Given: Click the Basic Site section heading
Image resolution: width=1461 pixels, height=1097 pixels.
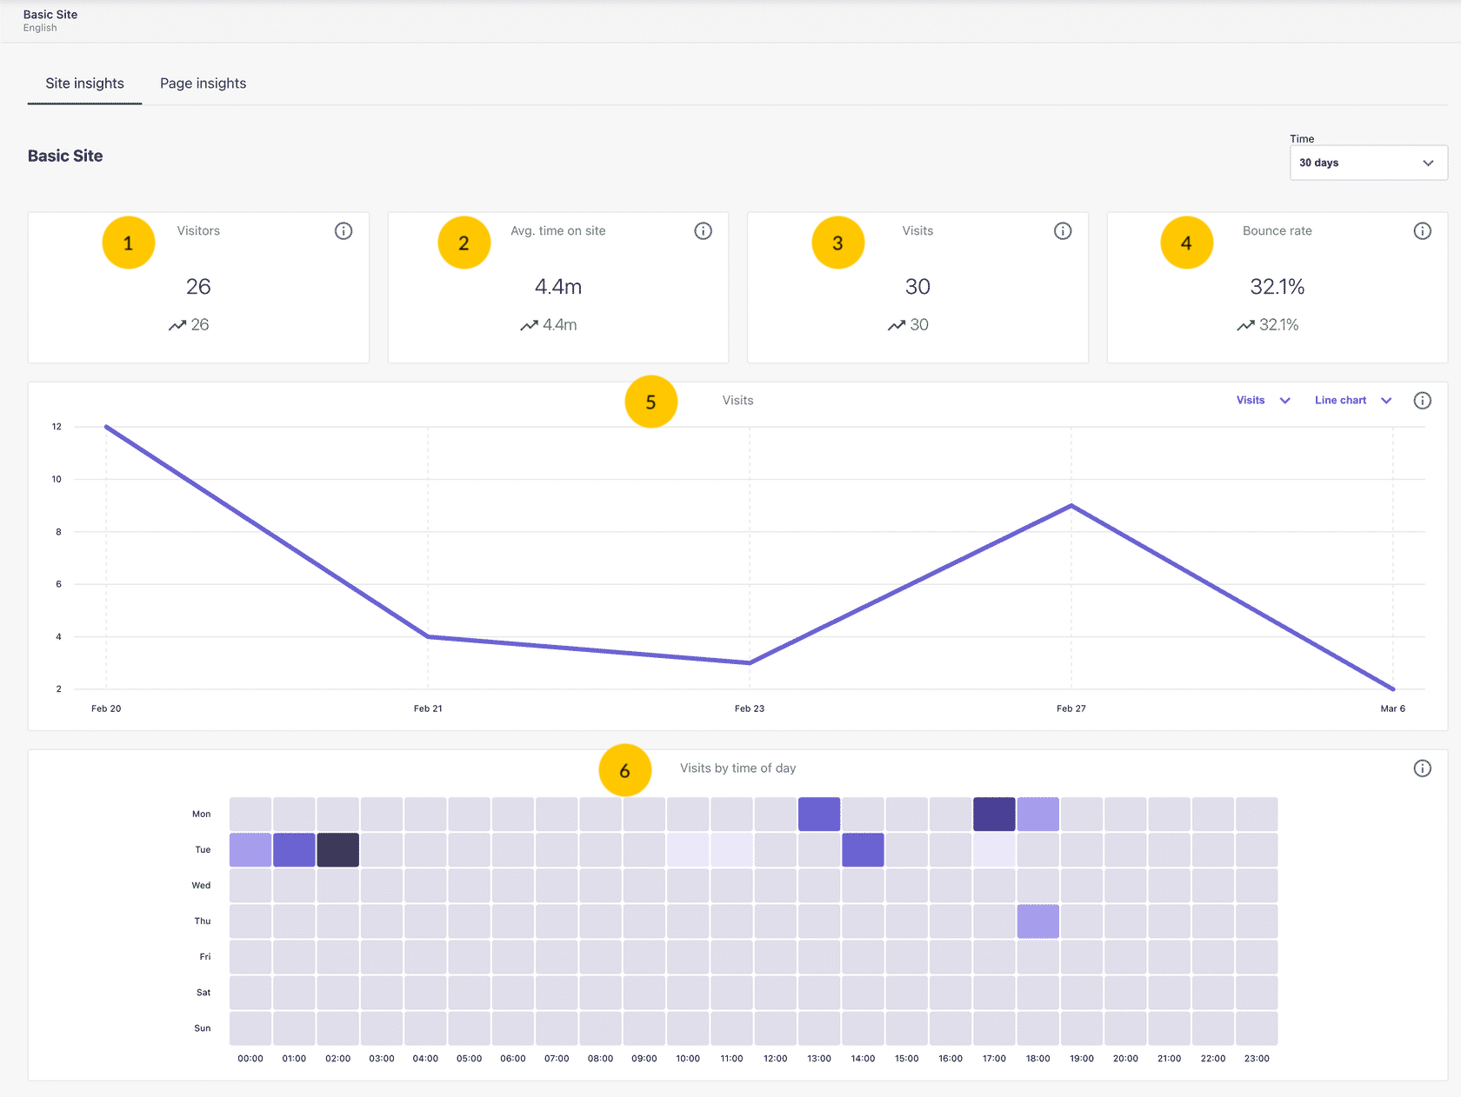Looking at the screenshot, I should 65,156.
